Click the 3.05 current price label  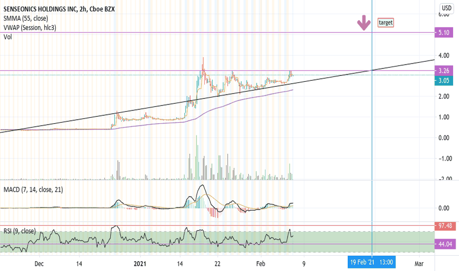pyautogui.click(x=444, y=81)
